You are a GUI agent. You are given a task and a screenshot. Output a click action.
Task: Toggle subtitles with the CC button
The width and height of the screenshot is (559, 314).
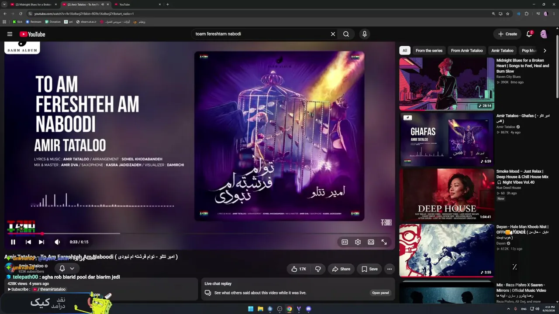coord(345,242)
